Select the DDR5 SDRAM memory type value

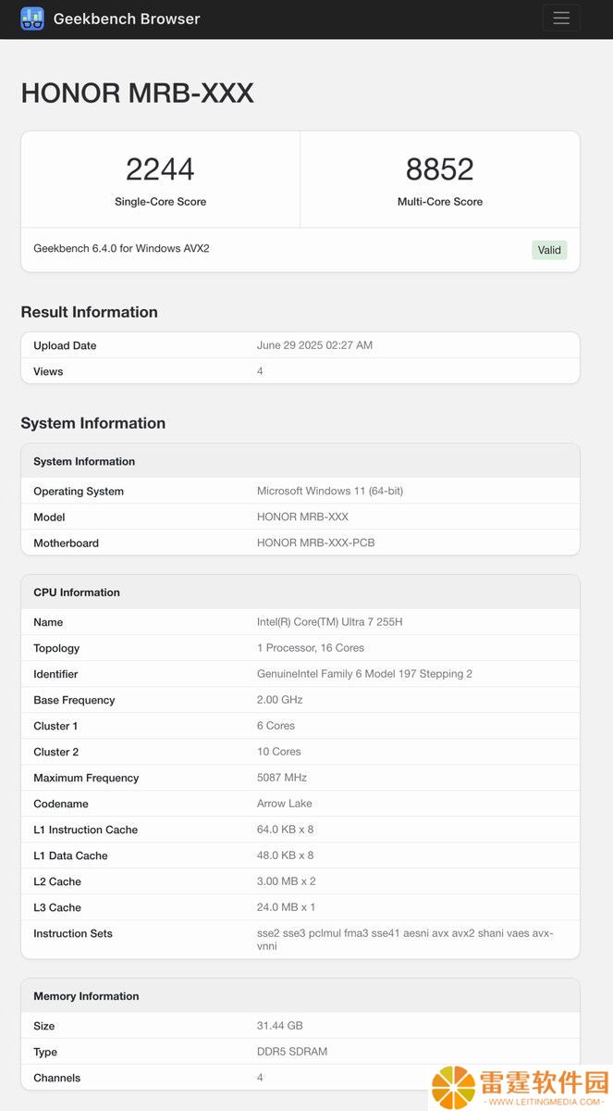click(292, 1051)
